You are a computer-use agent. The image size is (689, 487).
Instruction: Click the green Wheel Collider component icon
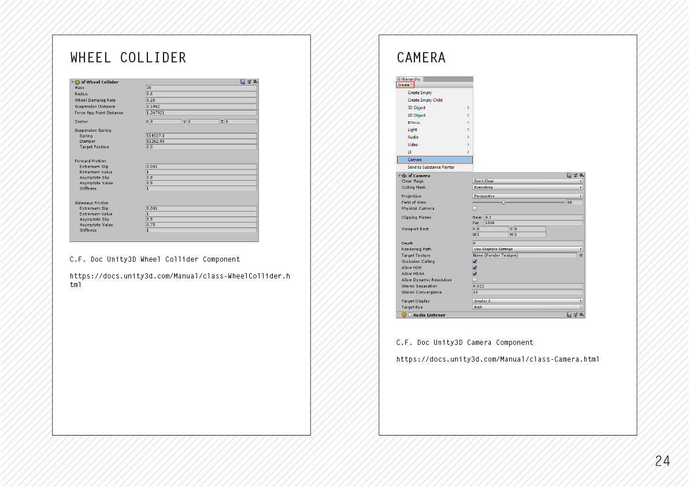pos(77,82)
